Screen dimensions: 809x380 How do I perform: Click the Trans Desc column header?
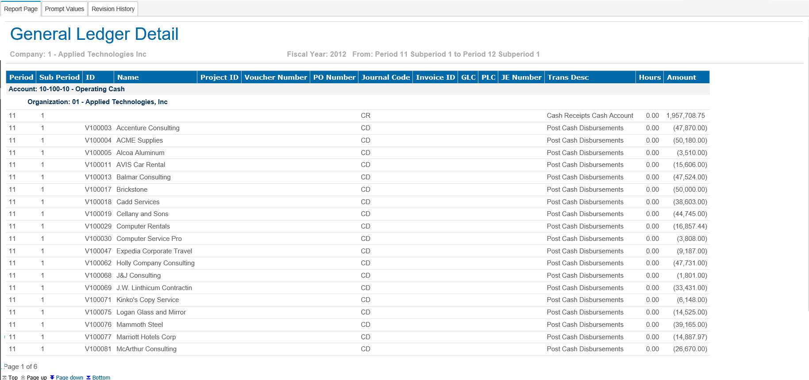[x=568, y=77]
